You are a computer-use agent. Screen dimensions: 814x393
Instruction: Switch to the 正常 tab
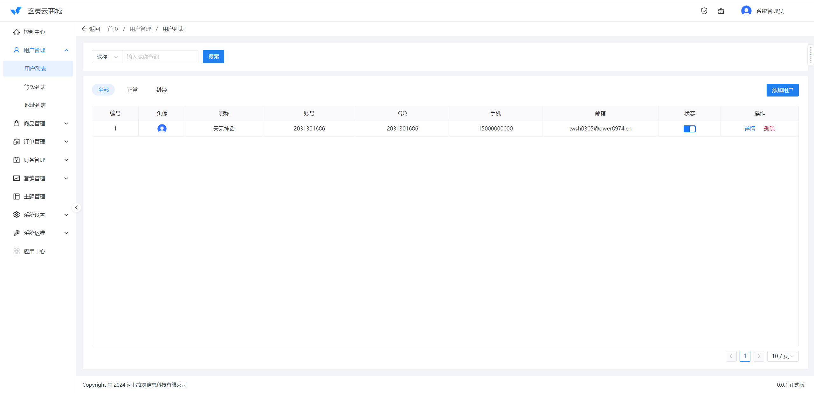(132, 90)
